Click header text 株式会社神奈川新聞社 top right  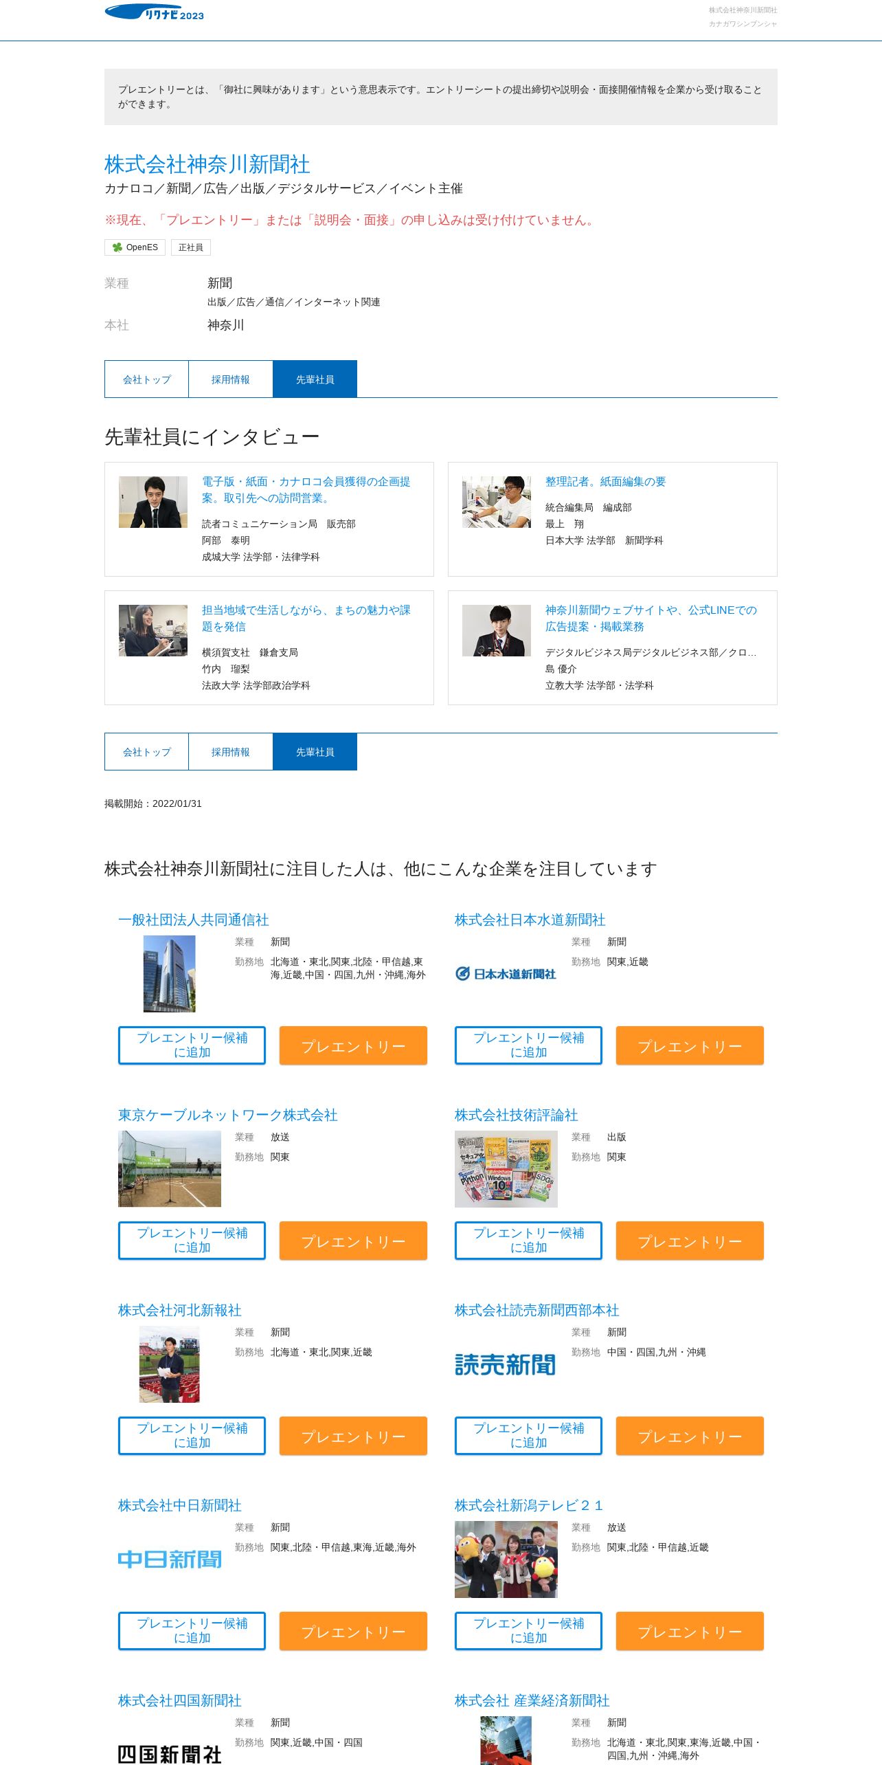743,10
